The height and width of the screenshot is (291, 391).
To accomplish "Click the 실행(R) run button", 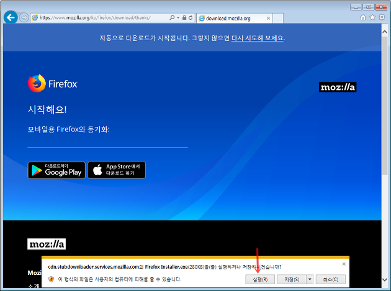I will coord(260,279).
